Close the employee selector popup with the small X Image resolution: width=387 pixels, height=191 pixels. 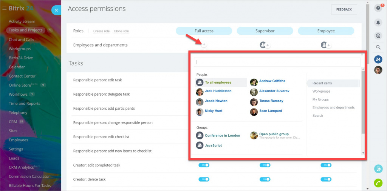(x=362, y=55)
